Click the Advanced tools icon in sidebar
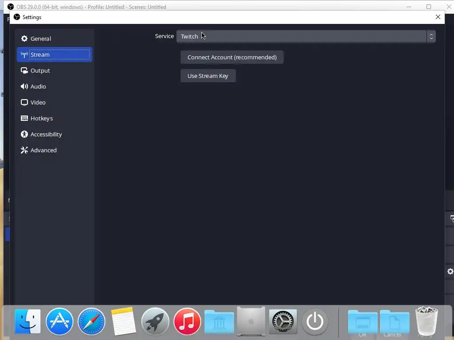The image size is (454, 340). pos(24,150)
